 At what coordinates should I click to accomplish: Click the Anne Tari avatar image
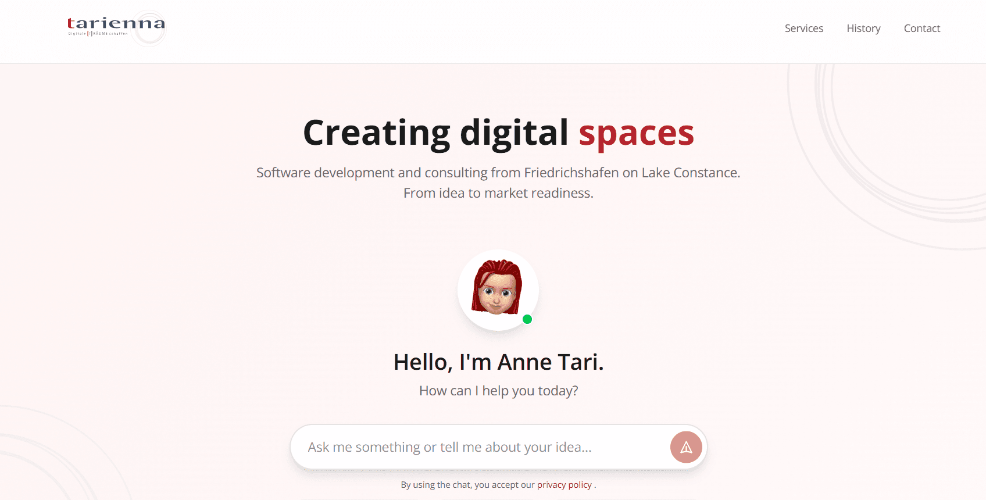coord(498,290)
